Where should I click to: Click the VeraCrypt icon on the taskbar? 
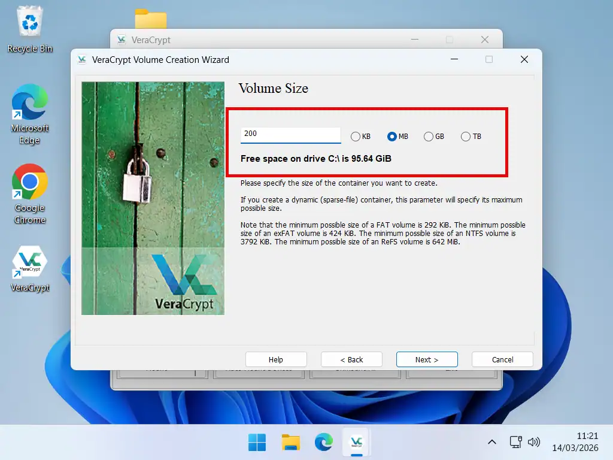(x=356, y=442)
